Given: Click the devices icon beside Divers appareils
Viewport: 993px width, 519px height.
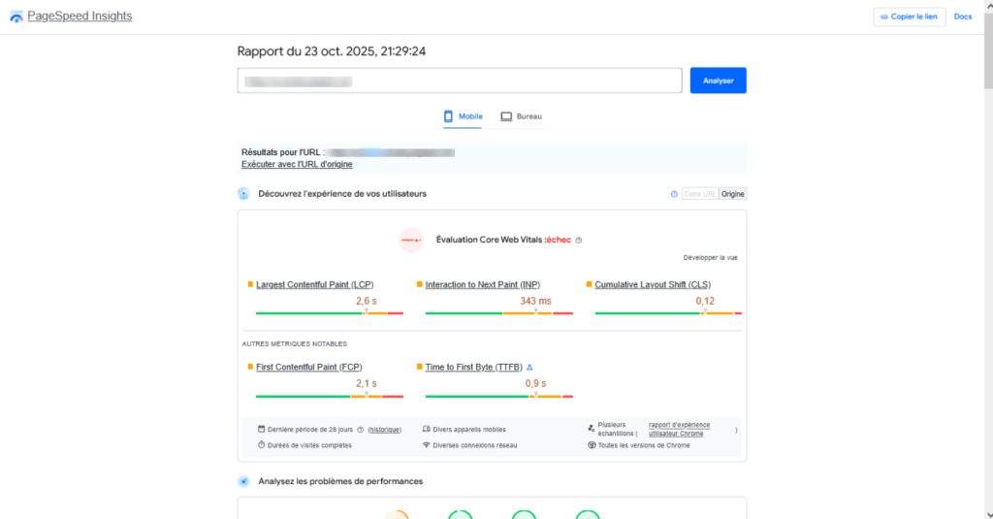Looking at the screenshot, I should click(427, 429).
